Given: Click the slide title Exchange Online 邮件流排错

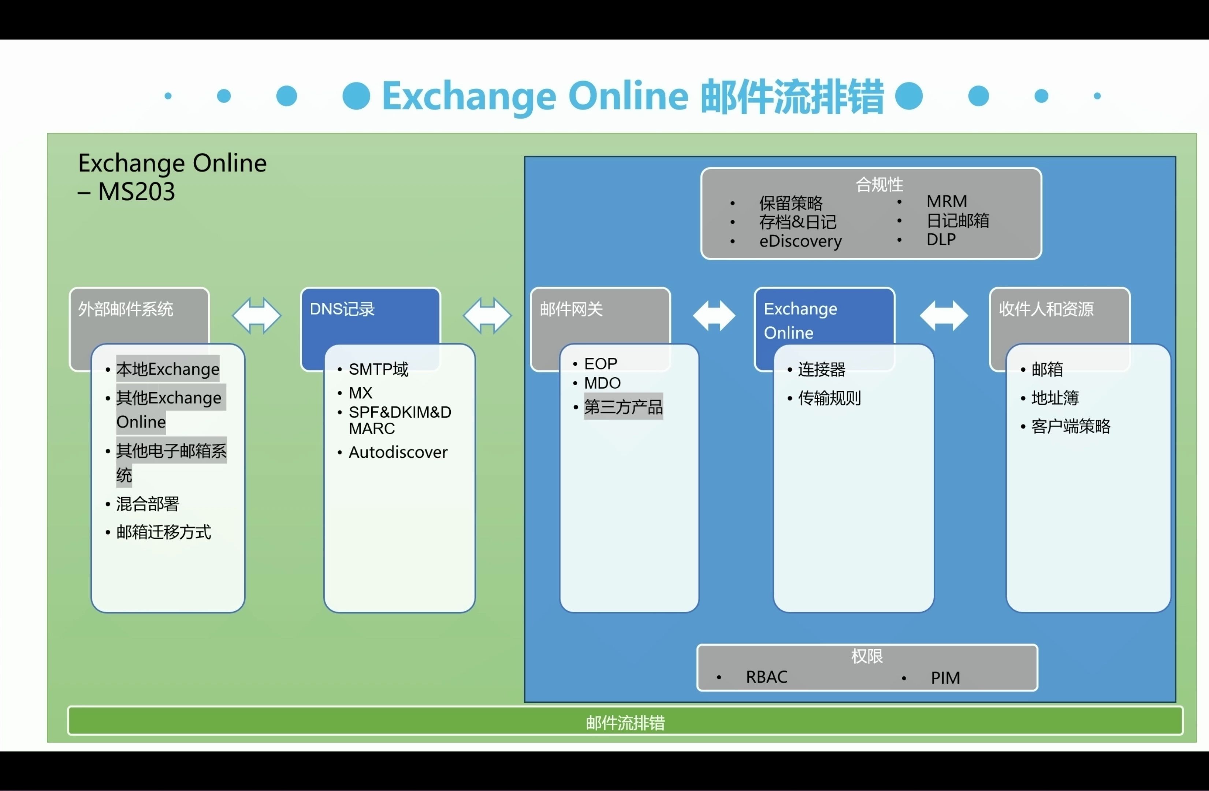Looking at the screenshot, I should coord(633,96).
